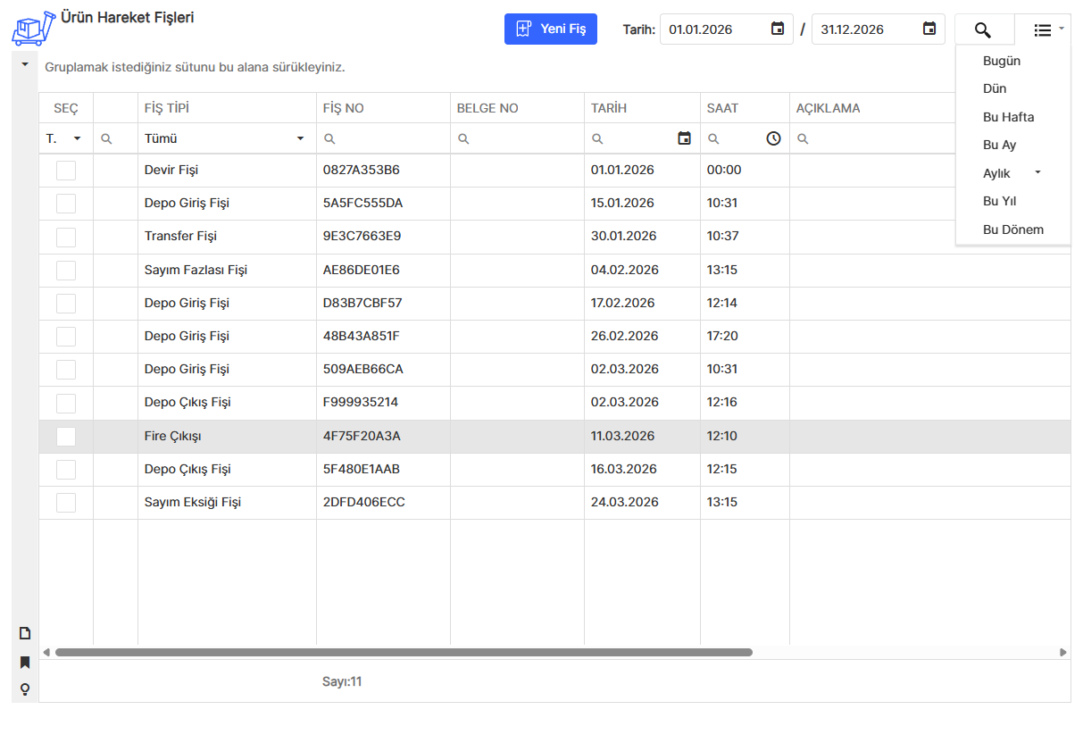The width and height of the screenshot is (1083, 743).
Task: Click the calendar icon in TARİH filter
Action: [685, 138]
